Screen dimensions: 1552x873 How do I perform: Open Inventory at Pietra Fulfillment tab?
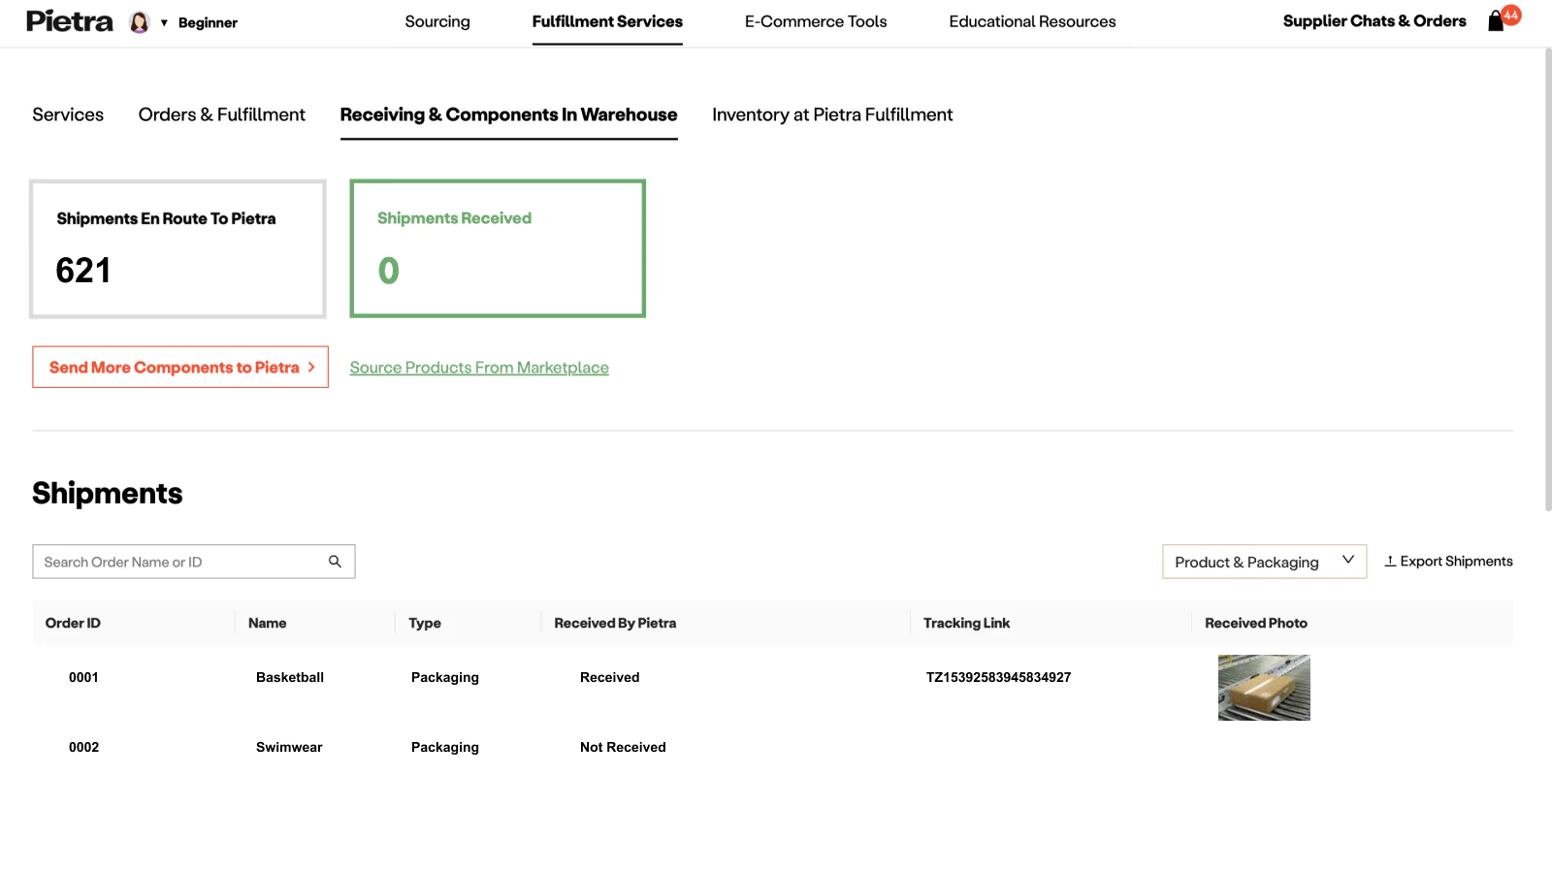click(x=831, y=114)
